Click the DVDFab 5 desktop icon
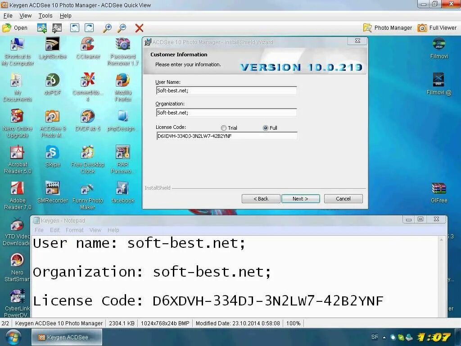The image size is (461, 346). [88, 120]
